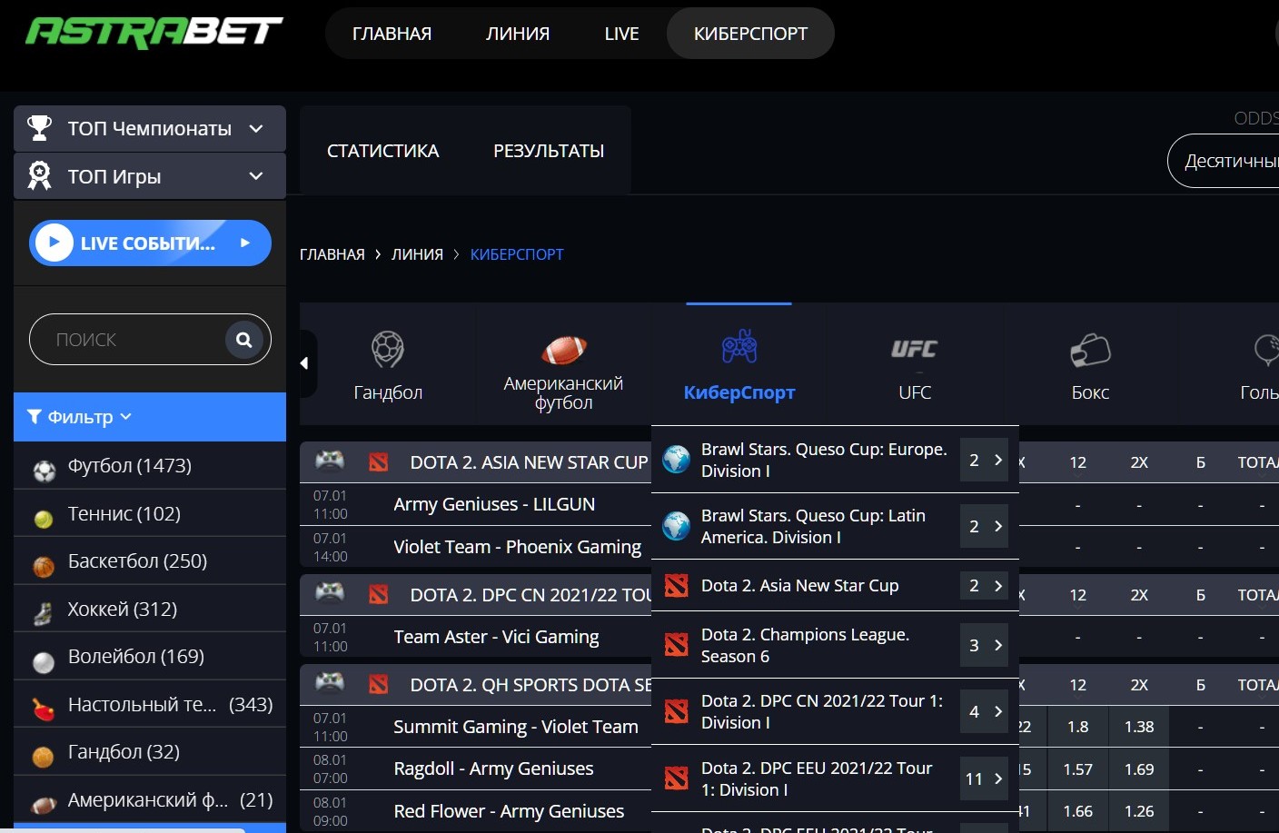Click the hockey icon beside Хоккей

coord(43,614)
